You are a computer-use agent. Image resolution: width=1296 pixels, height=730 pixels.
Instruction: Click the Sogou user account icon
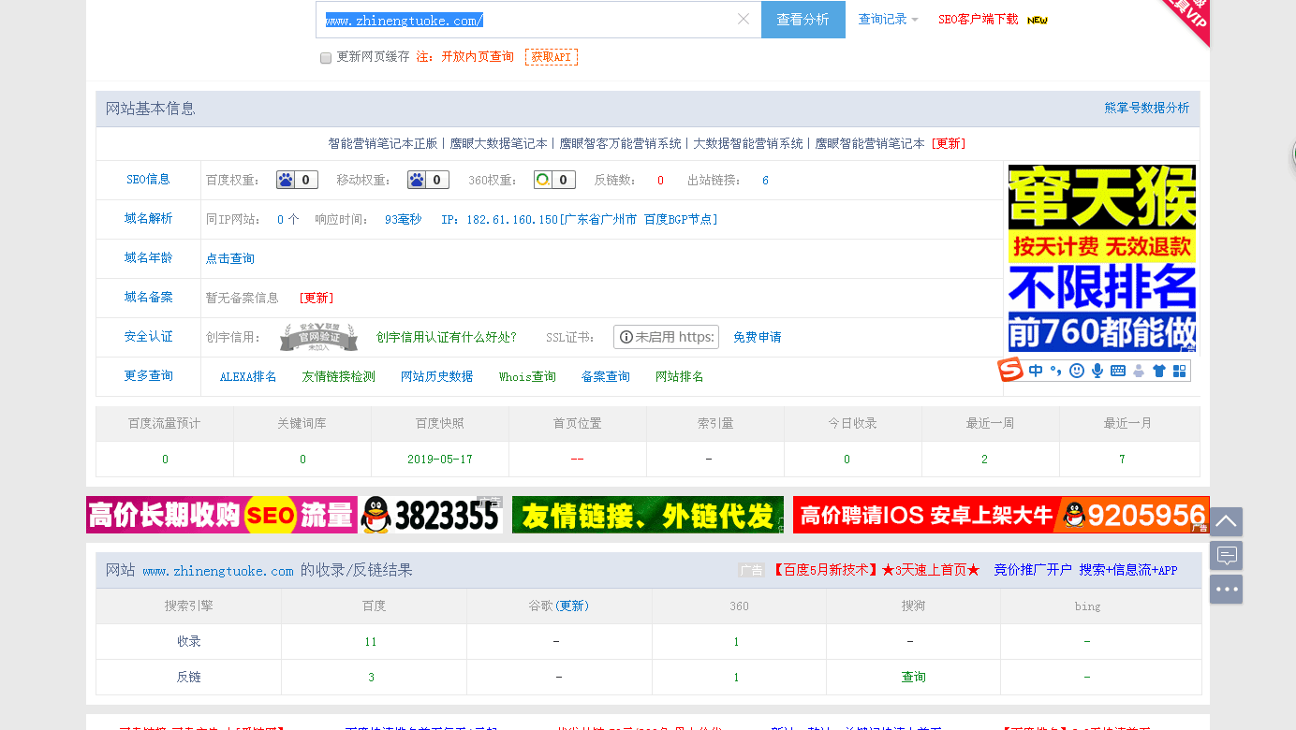tap(1139, 371)
